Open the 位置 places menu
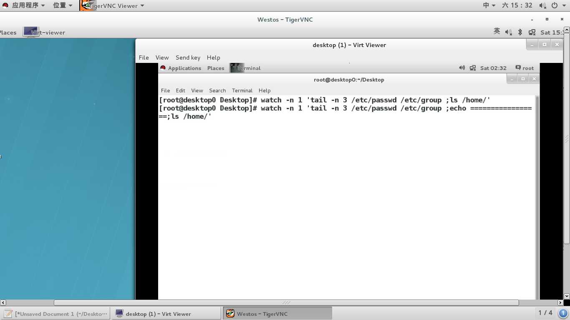 tap(63, 5)
